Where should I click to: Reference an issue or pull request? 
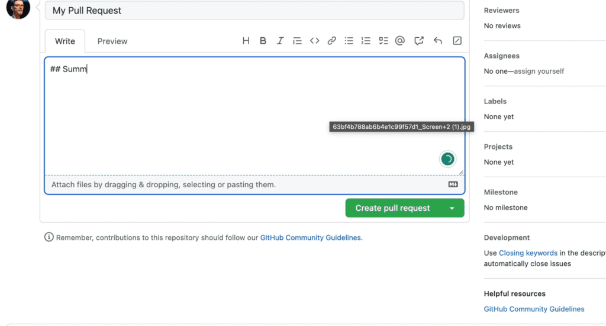[419, 41]
